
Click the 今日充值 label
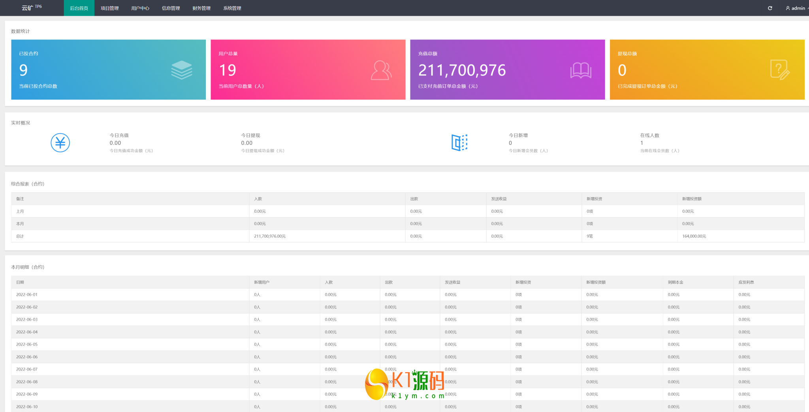(119, 135)
